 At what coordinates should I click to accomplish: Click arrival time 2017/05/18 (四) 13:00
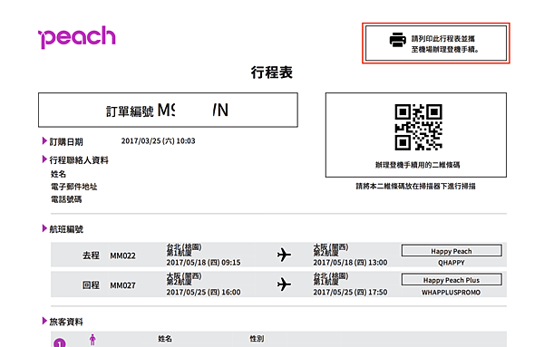point(350,263)
